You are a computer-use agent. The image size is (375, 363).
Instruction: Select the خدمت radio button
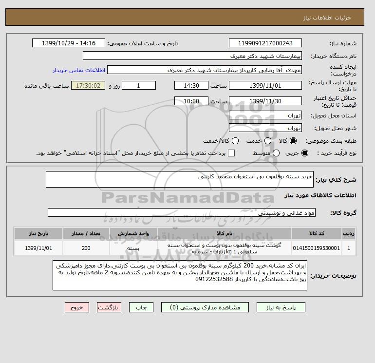(x=268, y=141)
